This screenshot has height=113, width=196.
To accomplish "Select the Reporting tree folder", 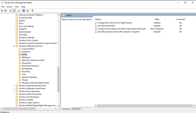I will (x=26, y=72).
